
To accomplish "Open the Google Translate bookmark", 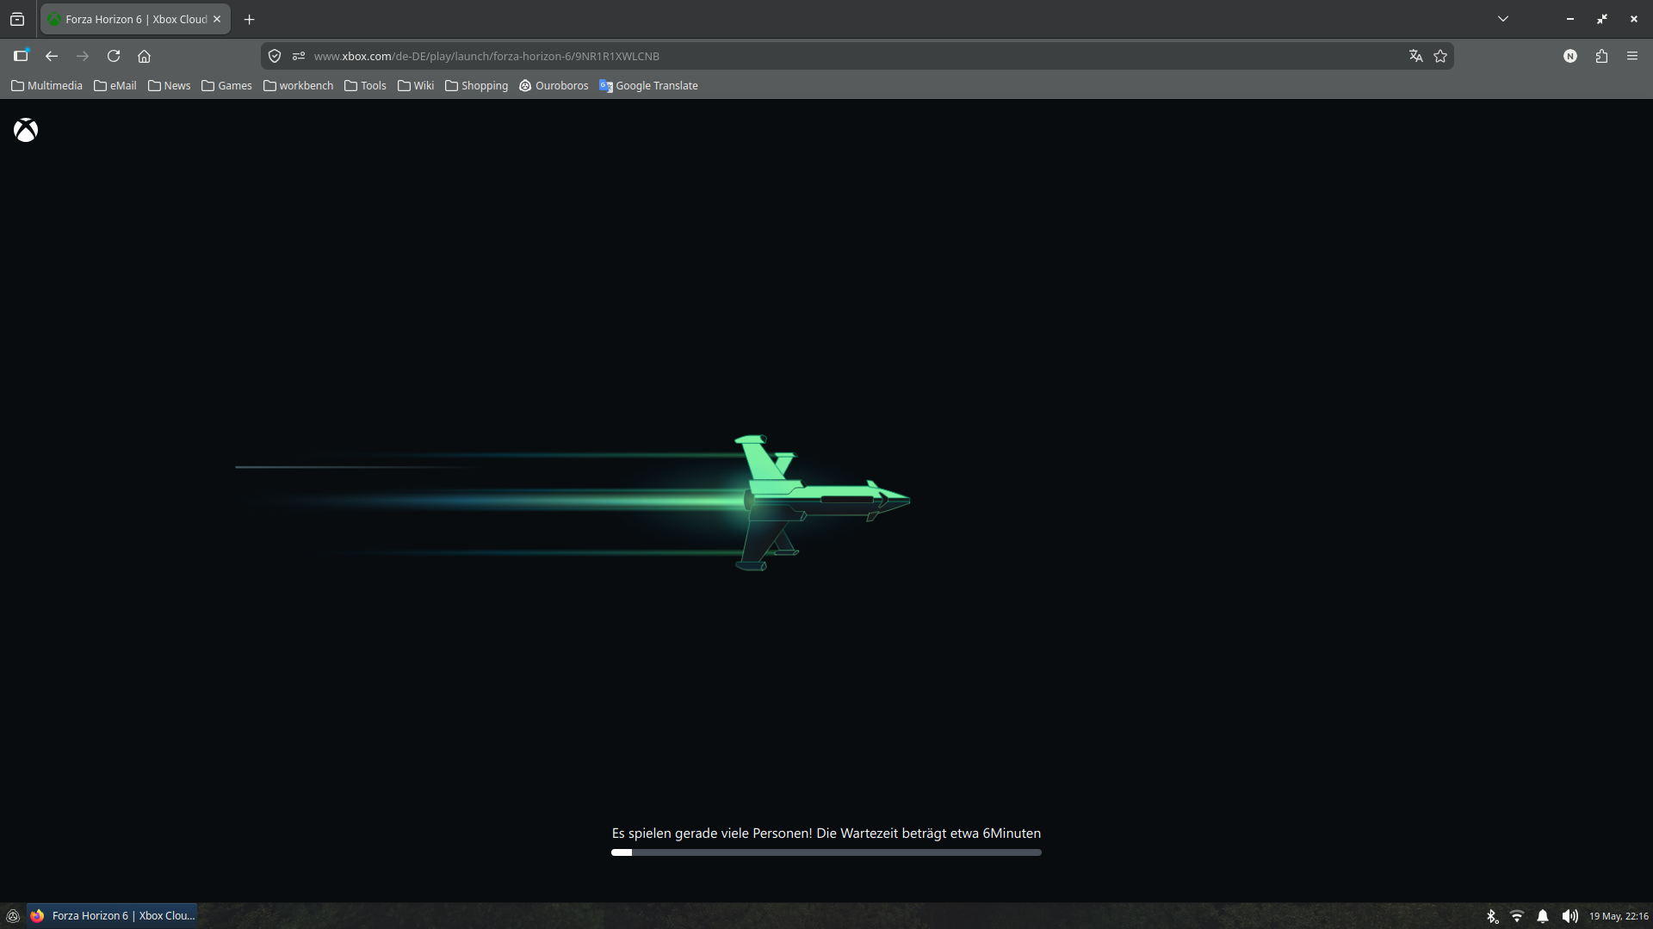I will [x=648, y=85].
